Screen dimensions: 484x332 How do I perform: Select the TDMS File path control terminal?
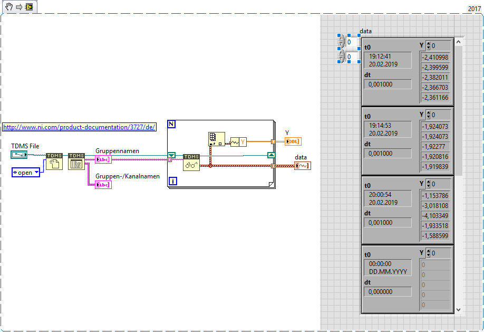(x=19, y=155)
